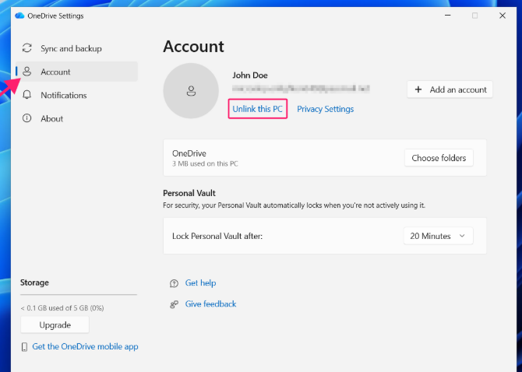522x372 pixels.
Task: Click the feedback person icon
Action: click(174, 304)
